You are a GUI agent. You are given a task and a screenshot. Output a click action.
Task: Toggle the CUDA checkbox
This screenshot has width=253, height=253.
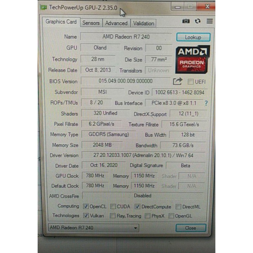pos(113,207)
